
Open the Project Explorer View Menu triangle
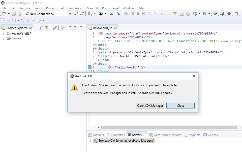click(70, 27)
